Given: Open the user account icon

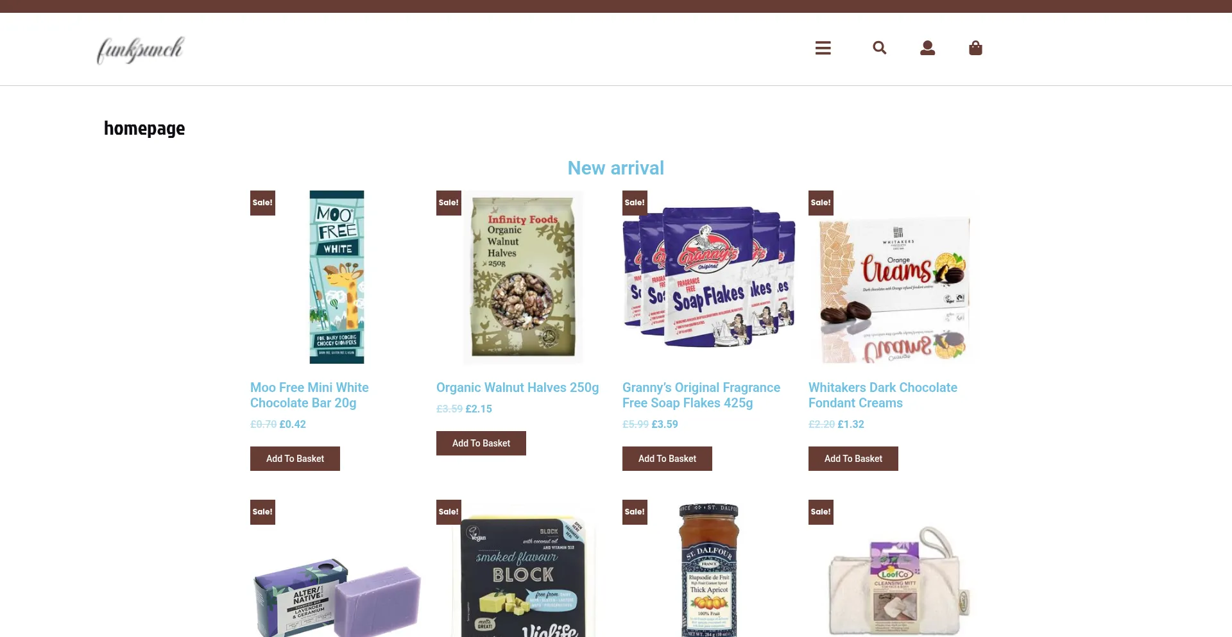Looking at the screenshot, I should pyautogui.click(x=927, y=48).
